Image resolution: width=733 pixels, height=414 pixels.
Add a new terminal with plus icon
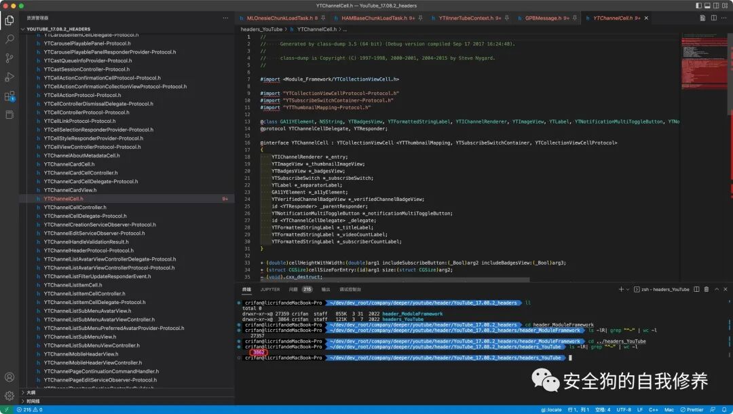pyautogui.click(x=621, y=289)
